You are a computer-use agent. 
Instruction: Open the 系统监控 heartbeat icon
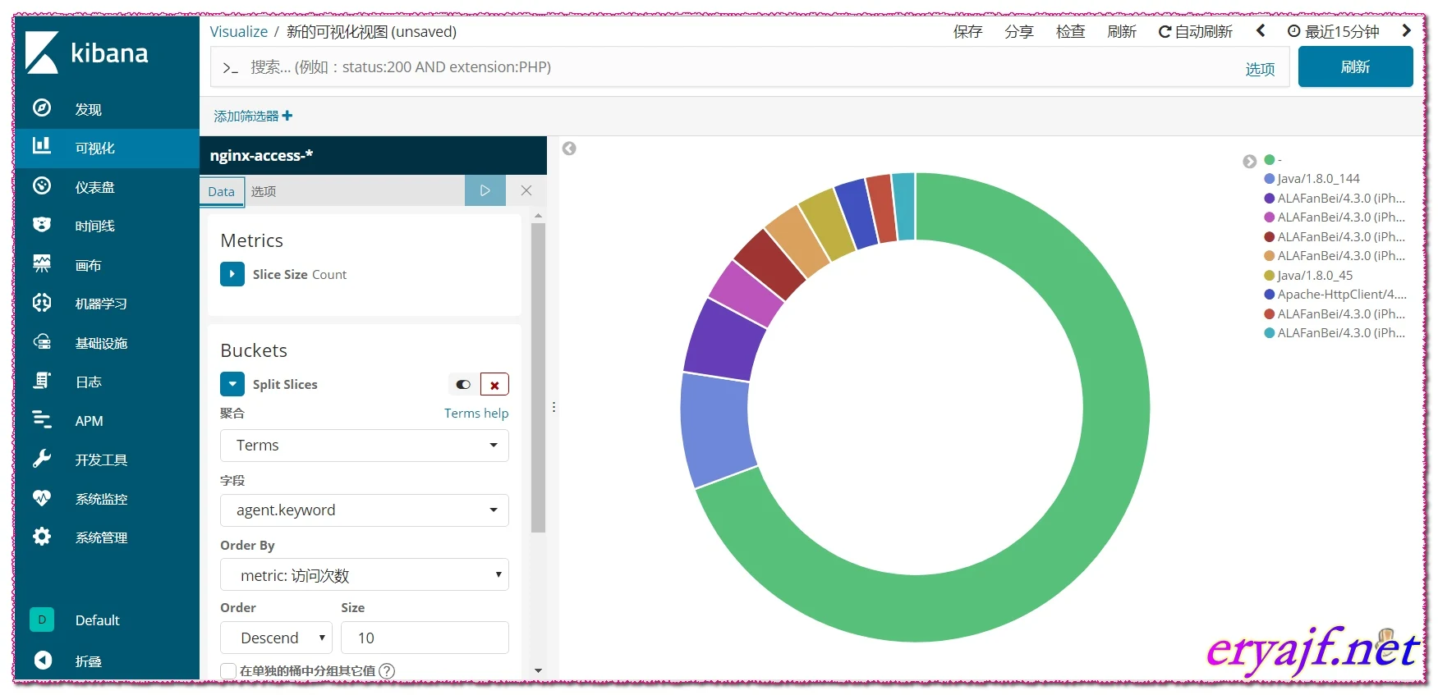[x=42, y=498]
